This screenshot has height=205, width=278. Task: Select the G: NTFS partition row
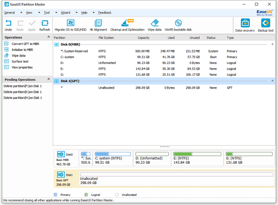tap(164, 75)
